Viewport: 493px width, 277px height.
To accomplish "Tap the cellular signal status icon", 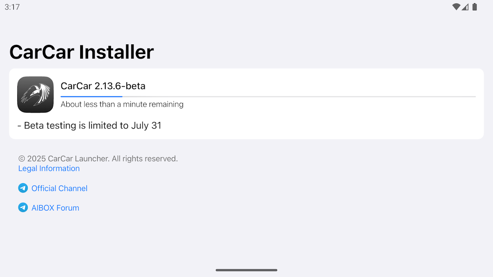I will click(x=465, y=7).
